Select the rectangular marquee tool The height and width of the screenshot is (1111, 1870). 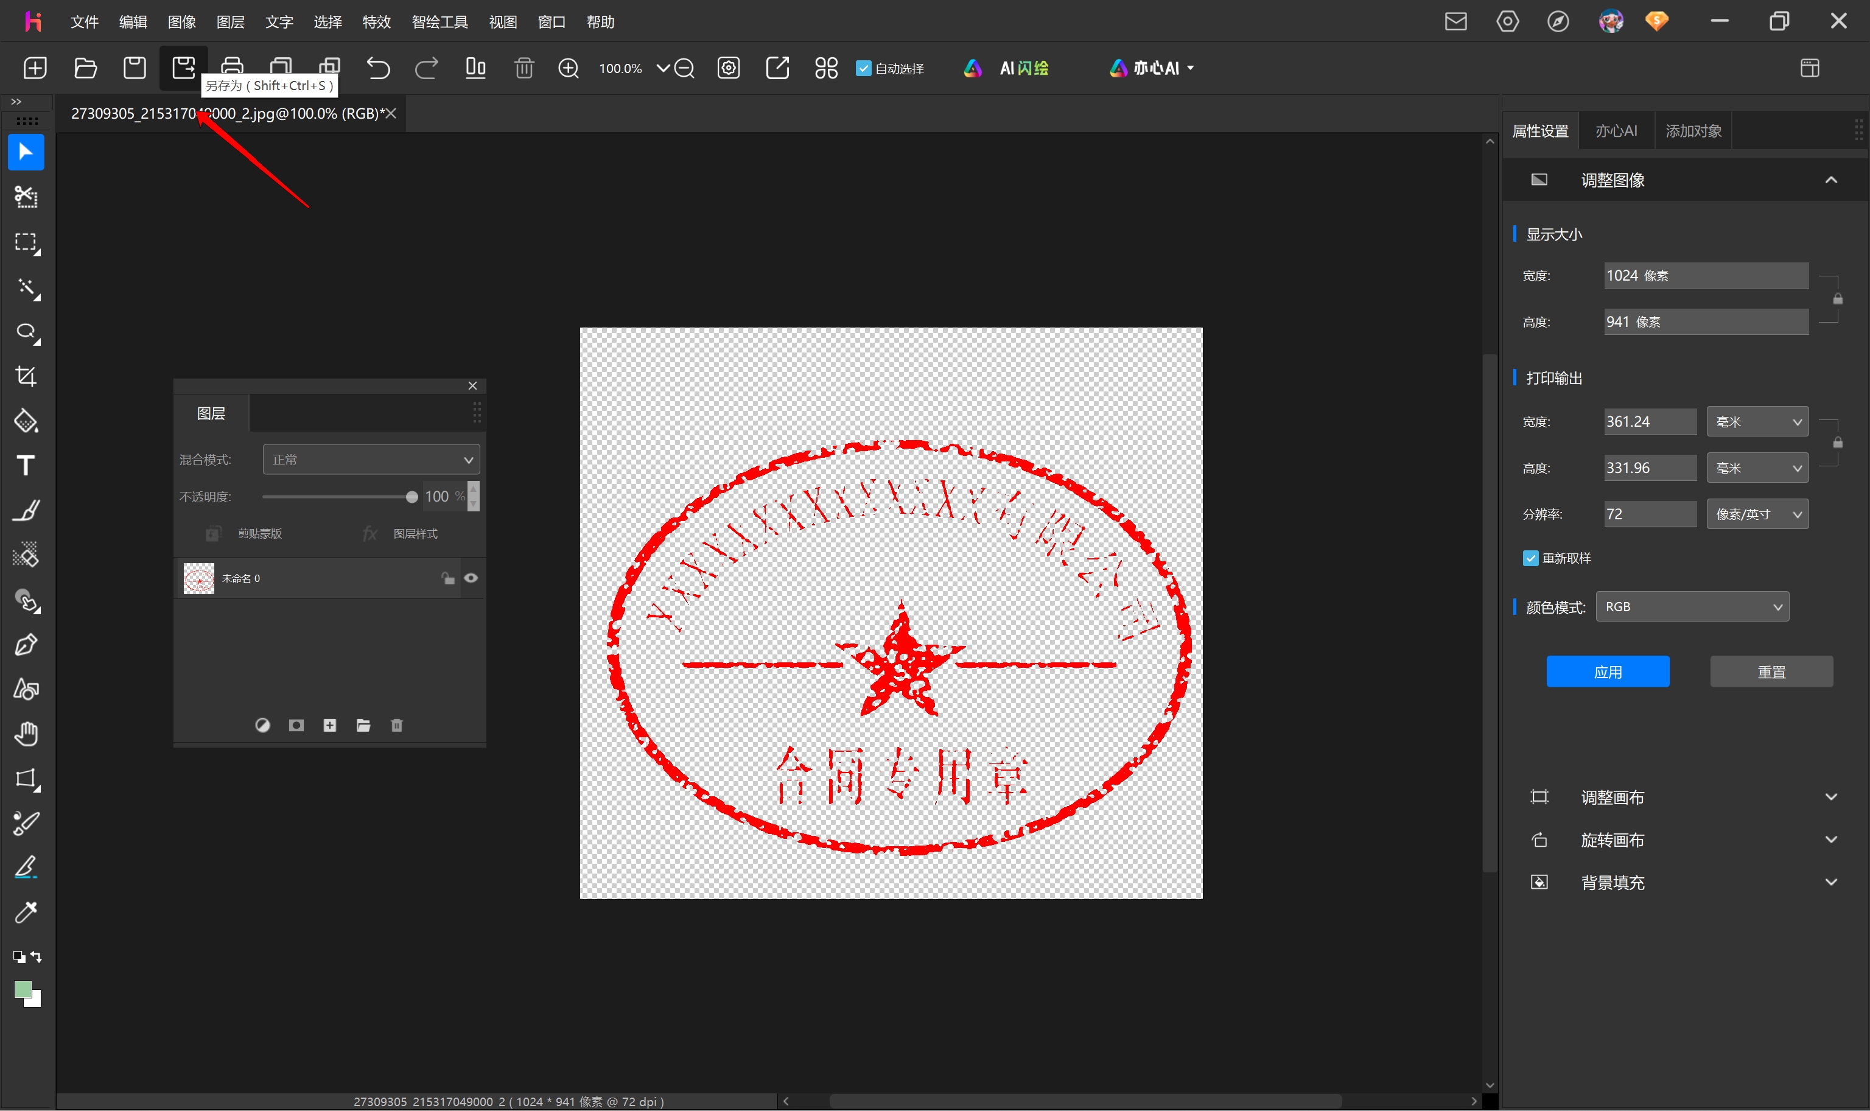tap(26, 242)
